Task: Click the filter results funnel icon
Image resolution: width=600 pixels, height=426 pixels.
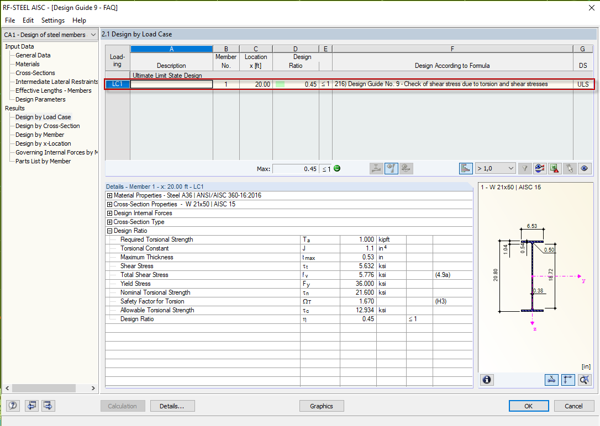Action: (x=524, y=168)
